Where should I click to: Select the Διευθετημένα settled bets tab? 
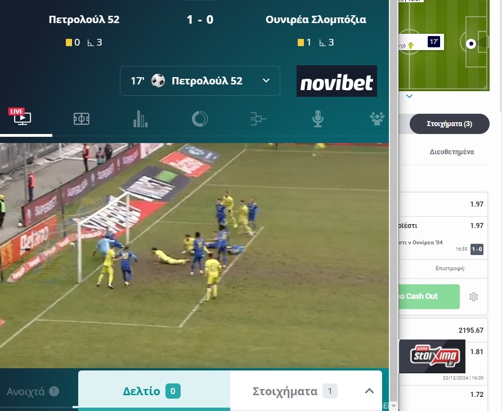coord(452,152)
